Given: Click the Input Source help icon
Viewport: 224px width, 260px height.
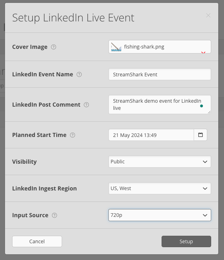Looking at the screenshot, I should coord(54,215).
